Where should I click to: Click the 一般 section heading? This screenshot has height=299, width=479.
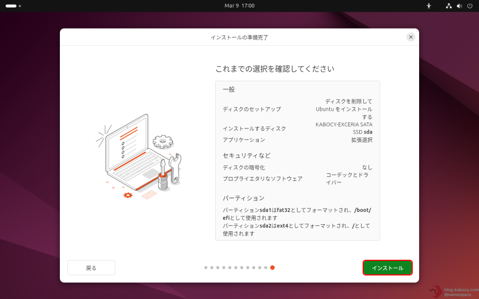click(x=229, y=89)
